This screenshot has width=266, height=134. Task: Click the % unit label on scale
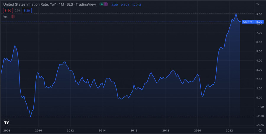(257, 4)
